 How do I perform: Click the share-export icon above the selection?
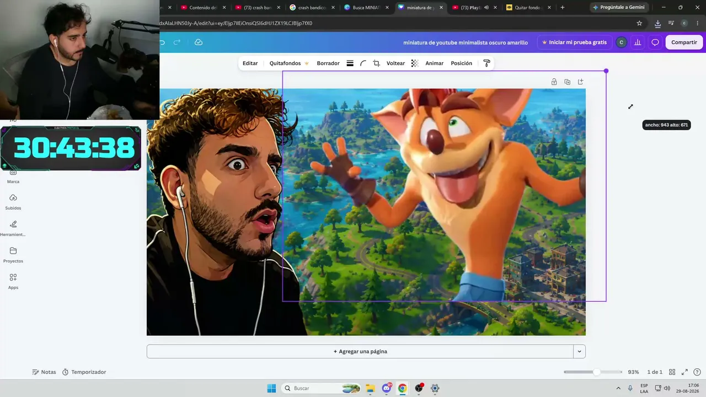click(x=580, y=82)
